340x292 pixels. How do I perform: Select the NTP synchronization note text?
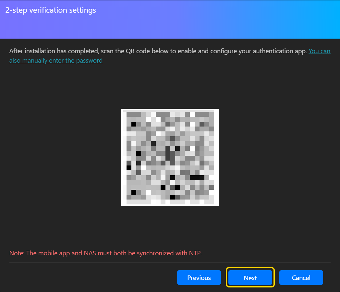(x=105, y=253)
